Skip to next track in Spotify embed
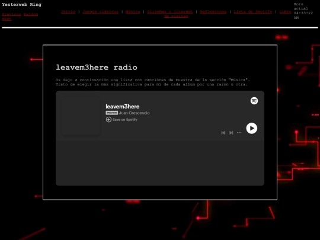 231,133
